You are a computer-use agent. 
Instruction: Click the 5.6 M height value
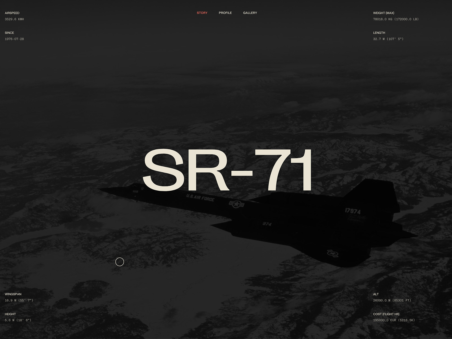(x=18, y=320)
